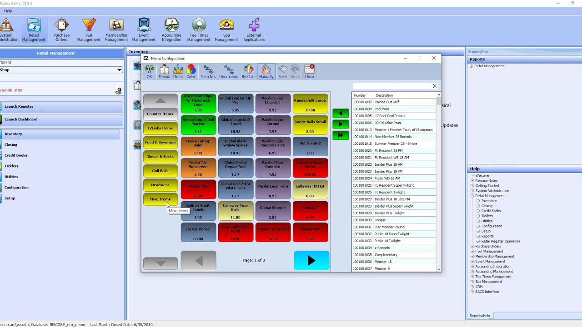Viewport: 582px width, 327px height.
Task: Click OK in Menu Configuration toolbar
Action: (x=149, y=72)
